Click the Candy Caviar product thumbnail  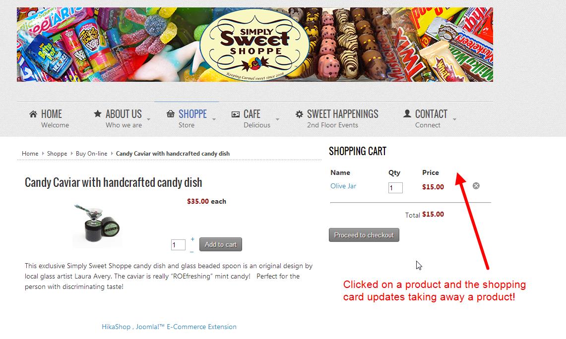[97, 225]
